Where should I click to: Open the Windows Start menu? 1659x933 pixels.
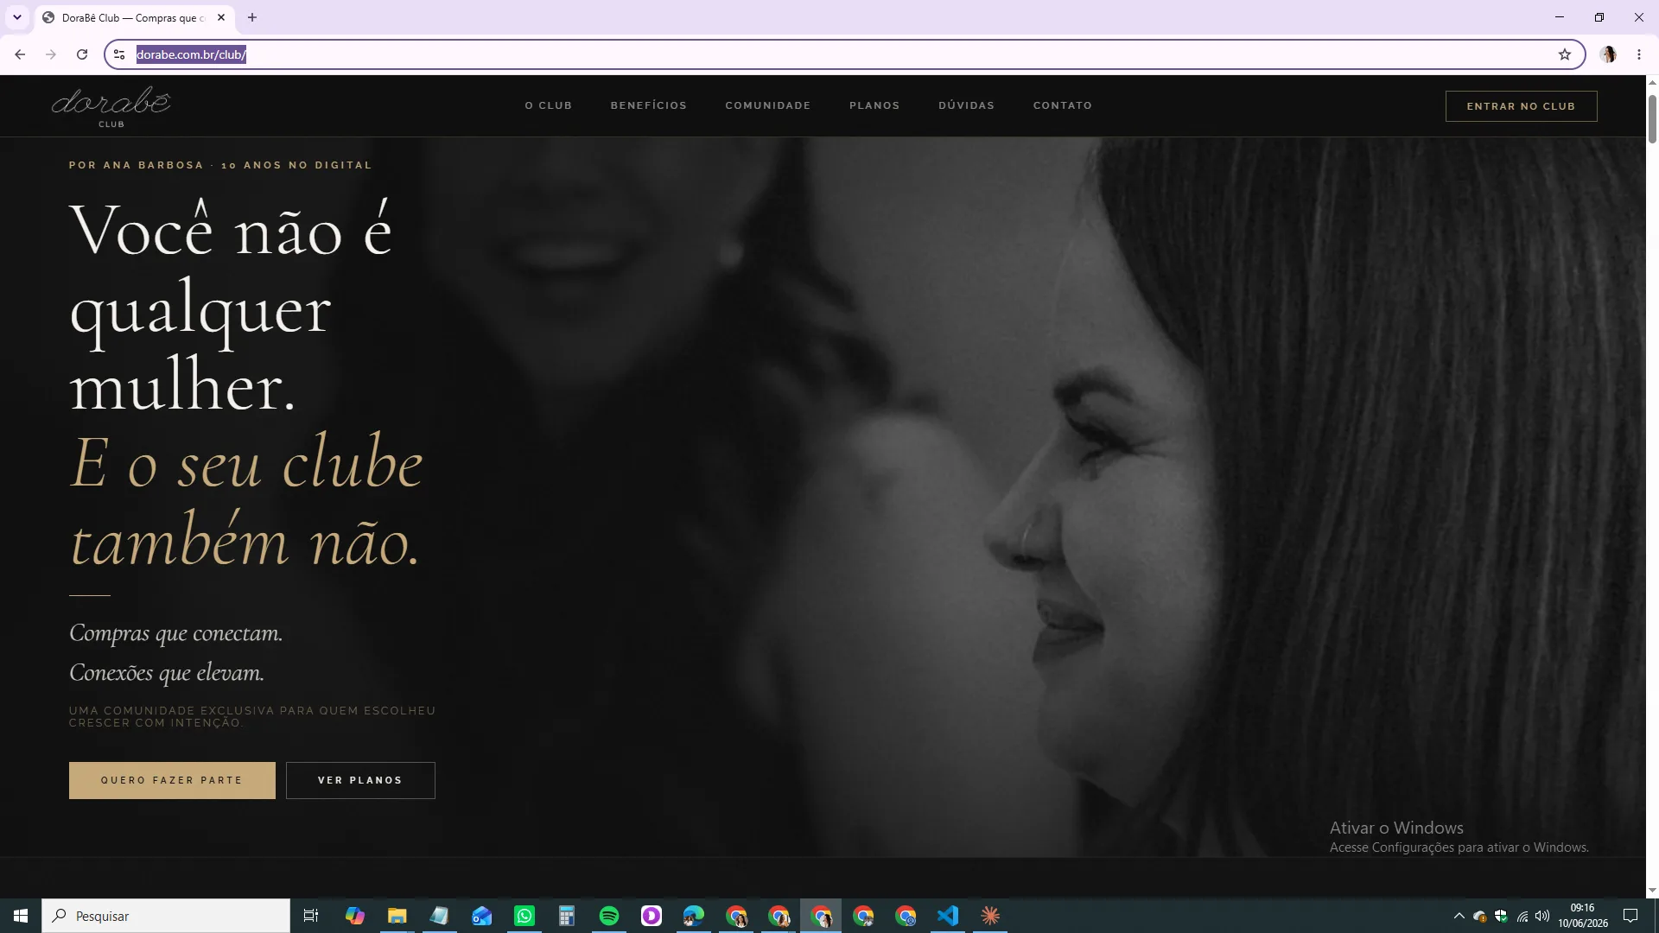[x=21, y=916]
